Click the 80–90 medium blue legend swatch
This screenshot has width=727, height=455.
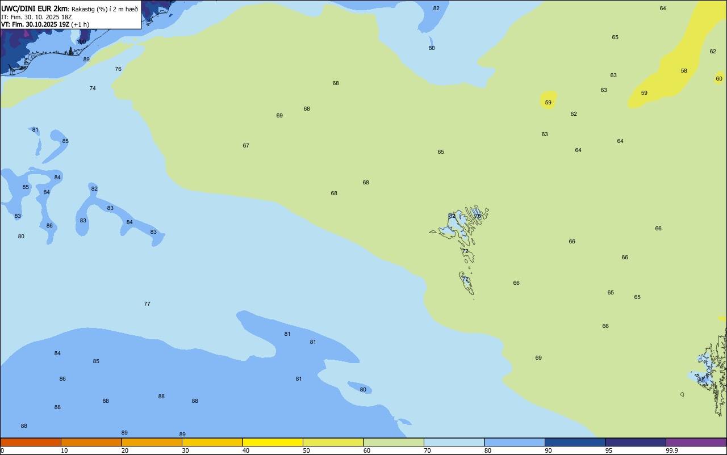click(515, 442)
